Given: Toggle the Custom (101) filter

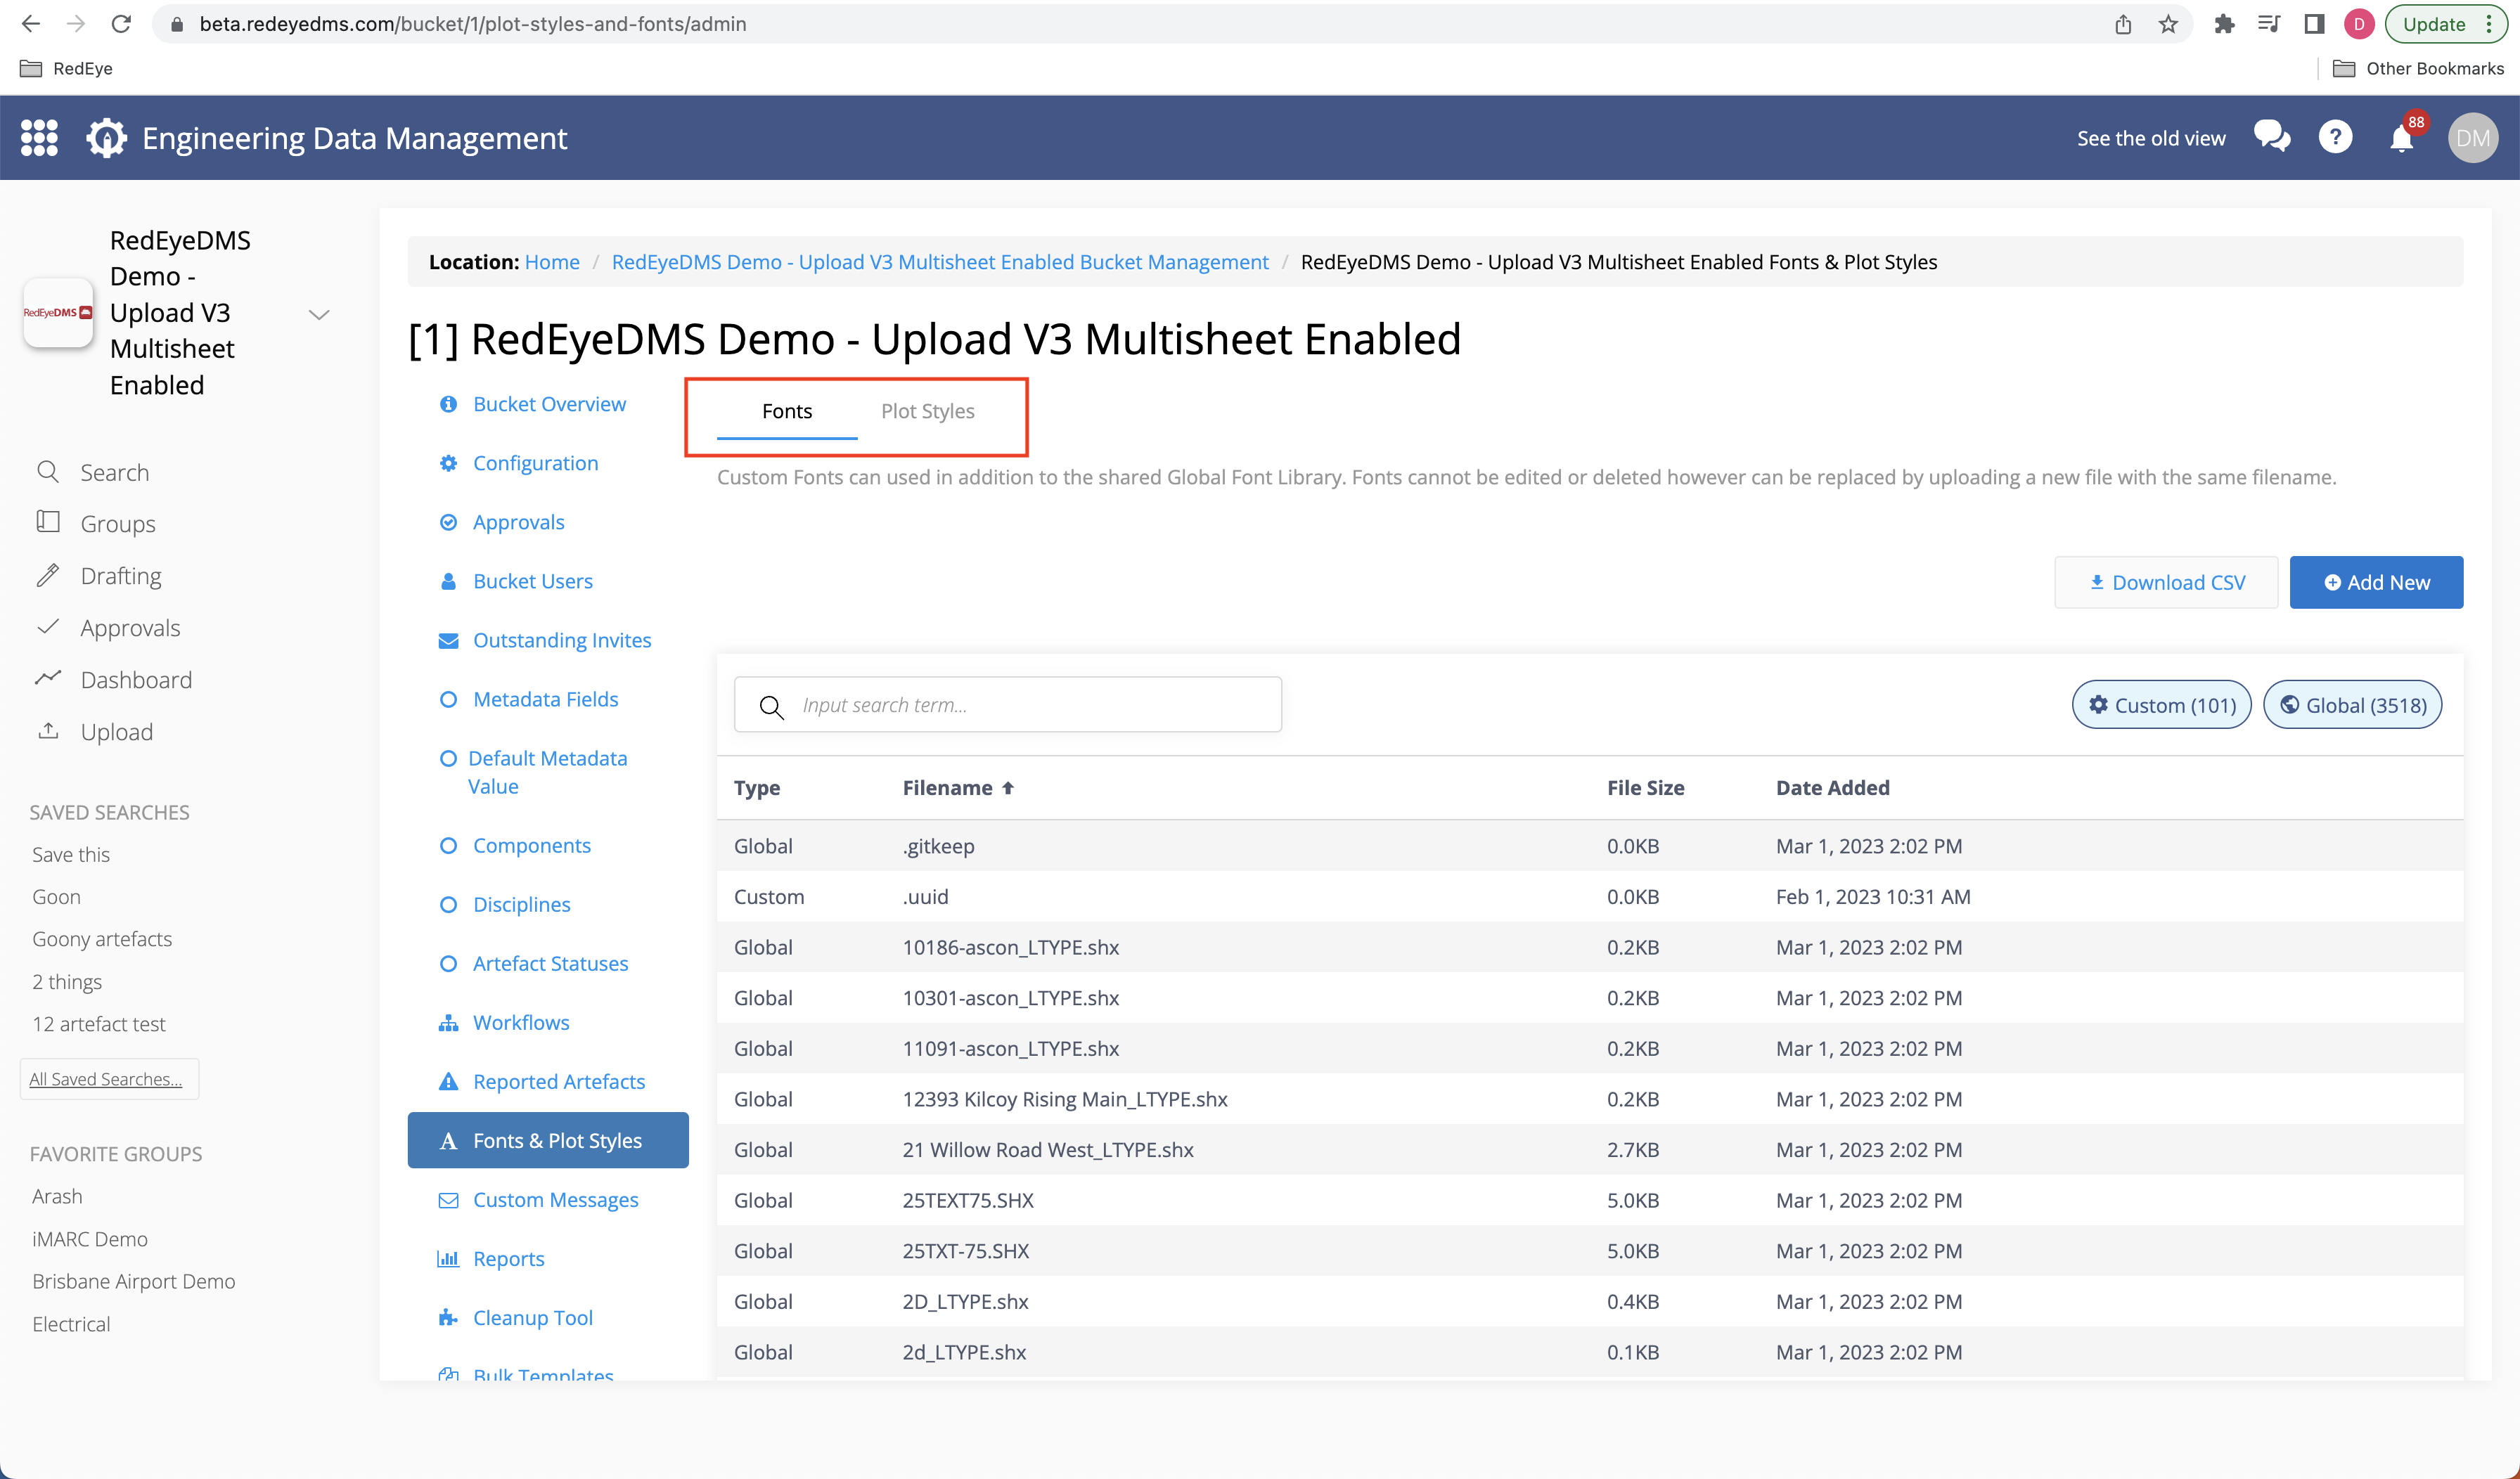Looking at the screenshot, I should (2161, 705).
